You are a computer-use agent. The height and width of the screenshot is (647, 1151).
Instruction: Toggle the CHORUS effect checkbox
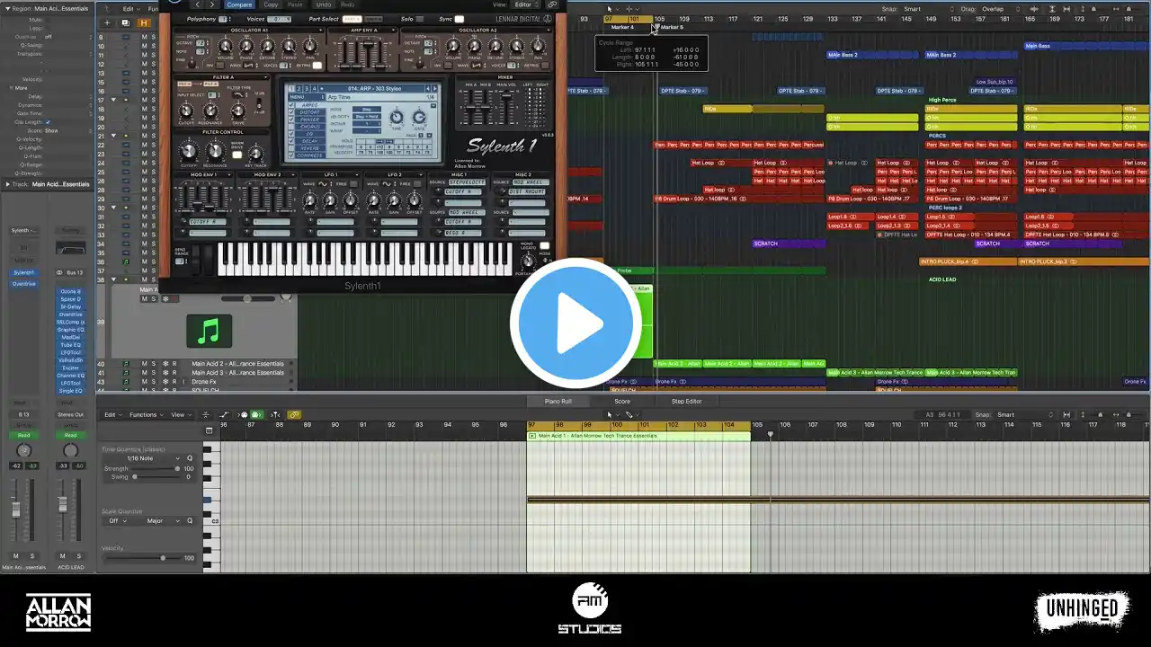[291, 127]
